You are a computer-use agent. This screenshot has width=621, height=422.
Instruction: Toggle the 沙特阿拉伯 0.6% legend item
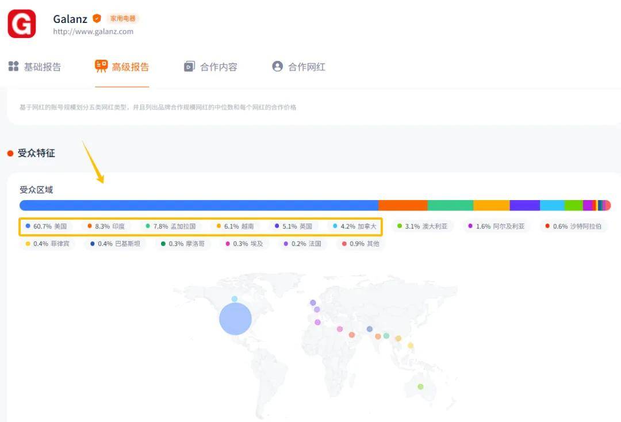(573, 227)
